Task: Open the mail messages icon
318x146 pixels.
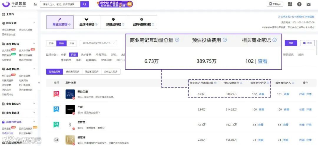Action: 309,4
